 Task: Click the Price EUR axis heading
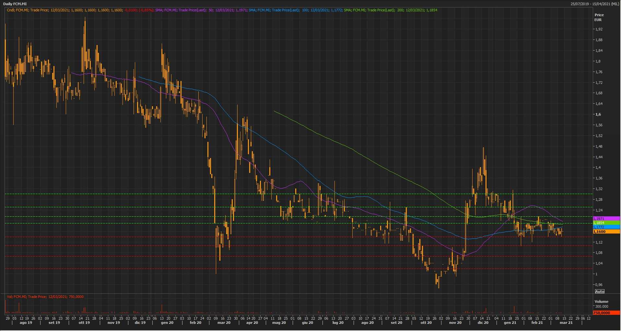(x=599, y=17)
